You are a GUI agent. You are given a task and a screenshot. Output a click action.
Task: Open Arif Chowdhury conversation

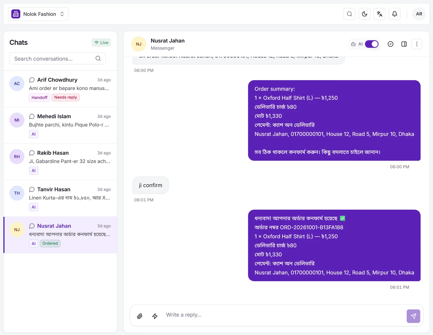(x=60, y=89)
